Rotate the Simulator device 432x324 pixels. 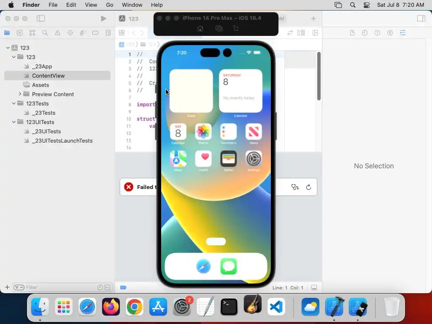(236, 28)
